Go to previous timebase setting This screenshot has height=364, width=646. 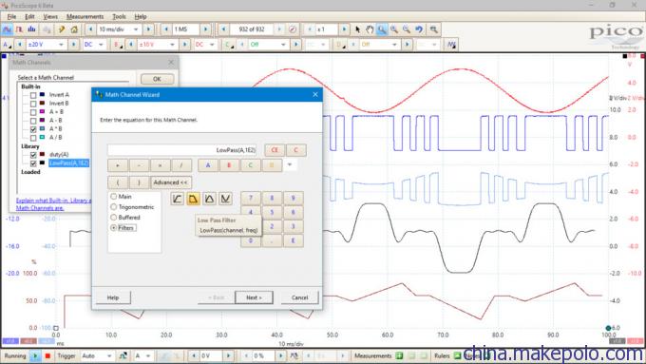point(90,29)
